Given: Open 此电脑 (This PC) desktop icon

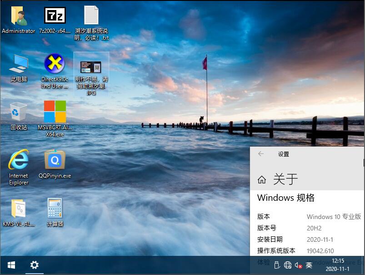Looking at the screenshot, I should pos(18,64).
